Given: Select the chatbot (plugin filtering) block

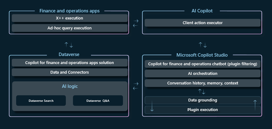Looking at the screenshot, I should click(202, 64).
